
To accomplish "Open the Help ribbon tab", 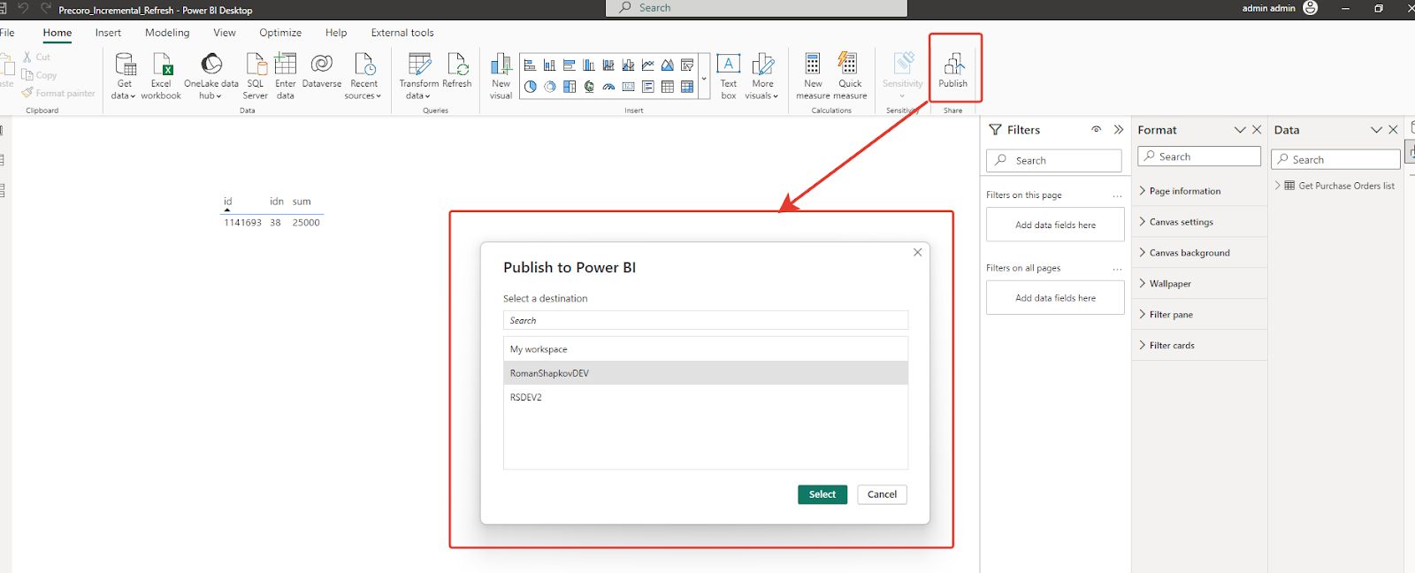I will pos(336,33).
